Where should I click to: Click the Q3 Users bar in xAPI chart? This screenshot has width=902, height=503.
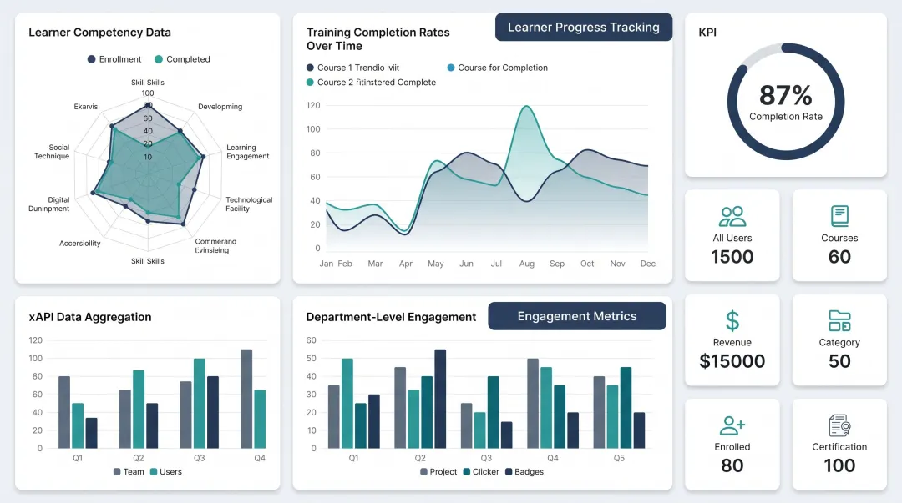pos(199,404)
